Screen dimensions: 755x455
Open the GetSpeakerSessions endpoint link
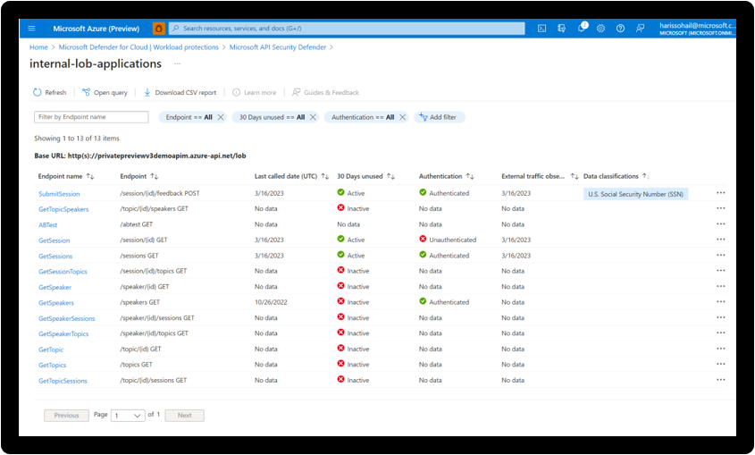tap(67, 318)
